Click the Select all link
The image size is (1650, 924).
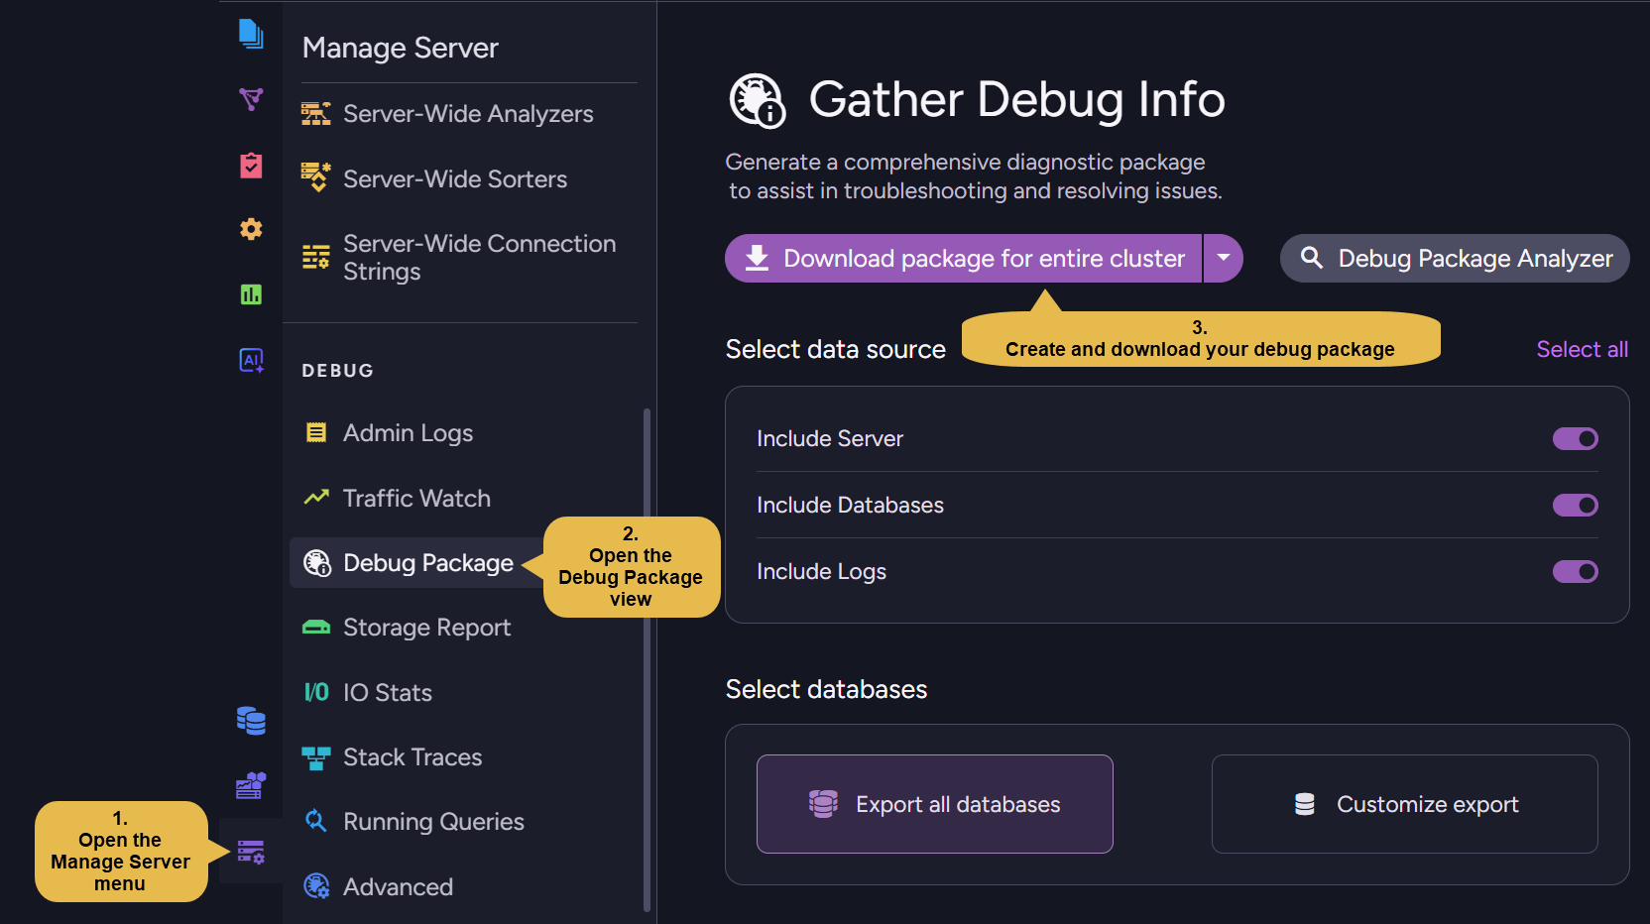[x=1582, y=349]
